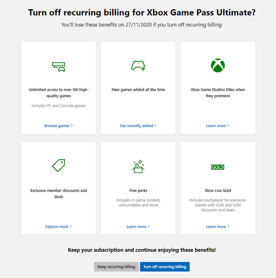Click the "You'll lose these benefits on 27/11/2020" line
The width and height of the screenshot is (276, 278).
click(x=142, y=25)
